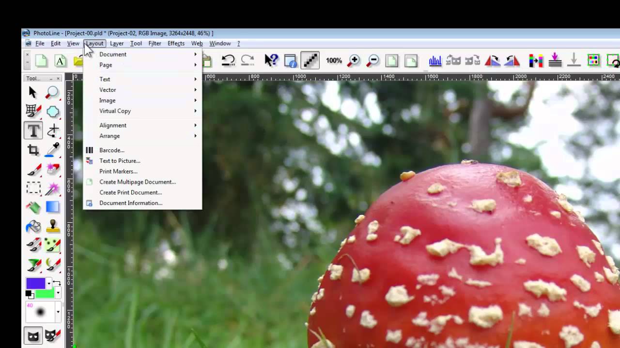This screenshot has height=348, width=620.
Task: Click the flip horizontal triangles icon
Action: [493, 60]
